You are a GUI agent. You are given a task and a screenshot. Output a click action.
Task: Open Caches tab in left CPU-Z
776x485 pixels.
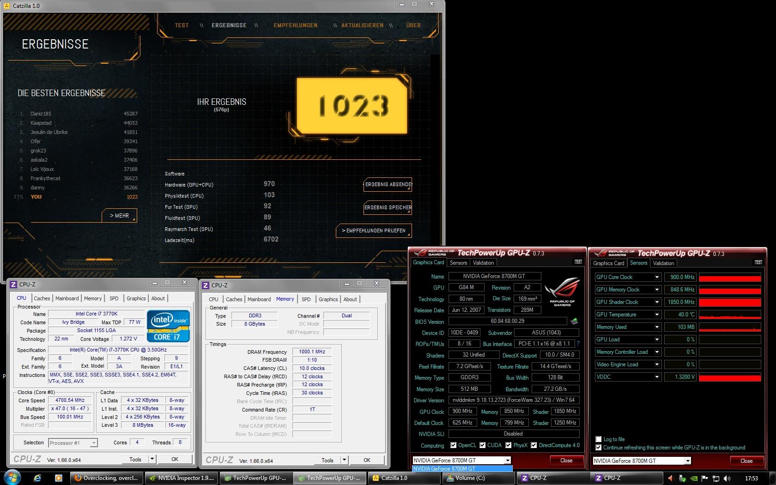point(42,298)
